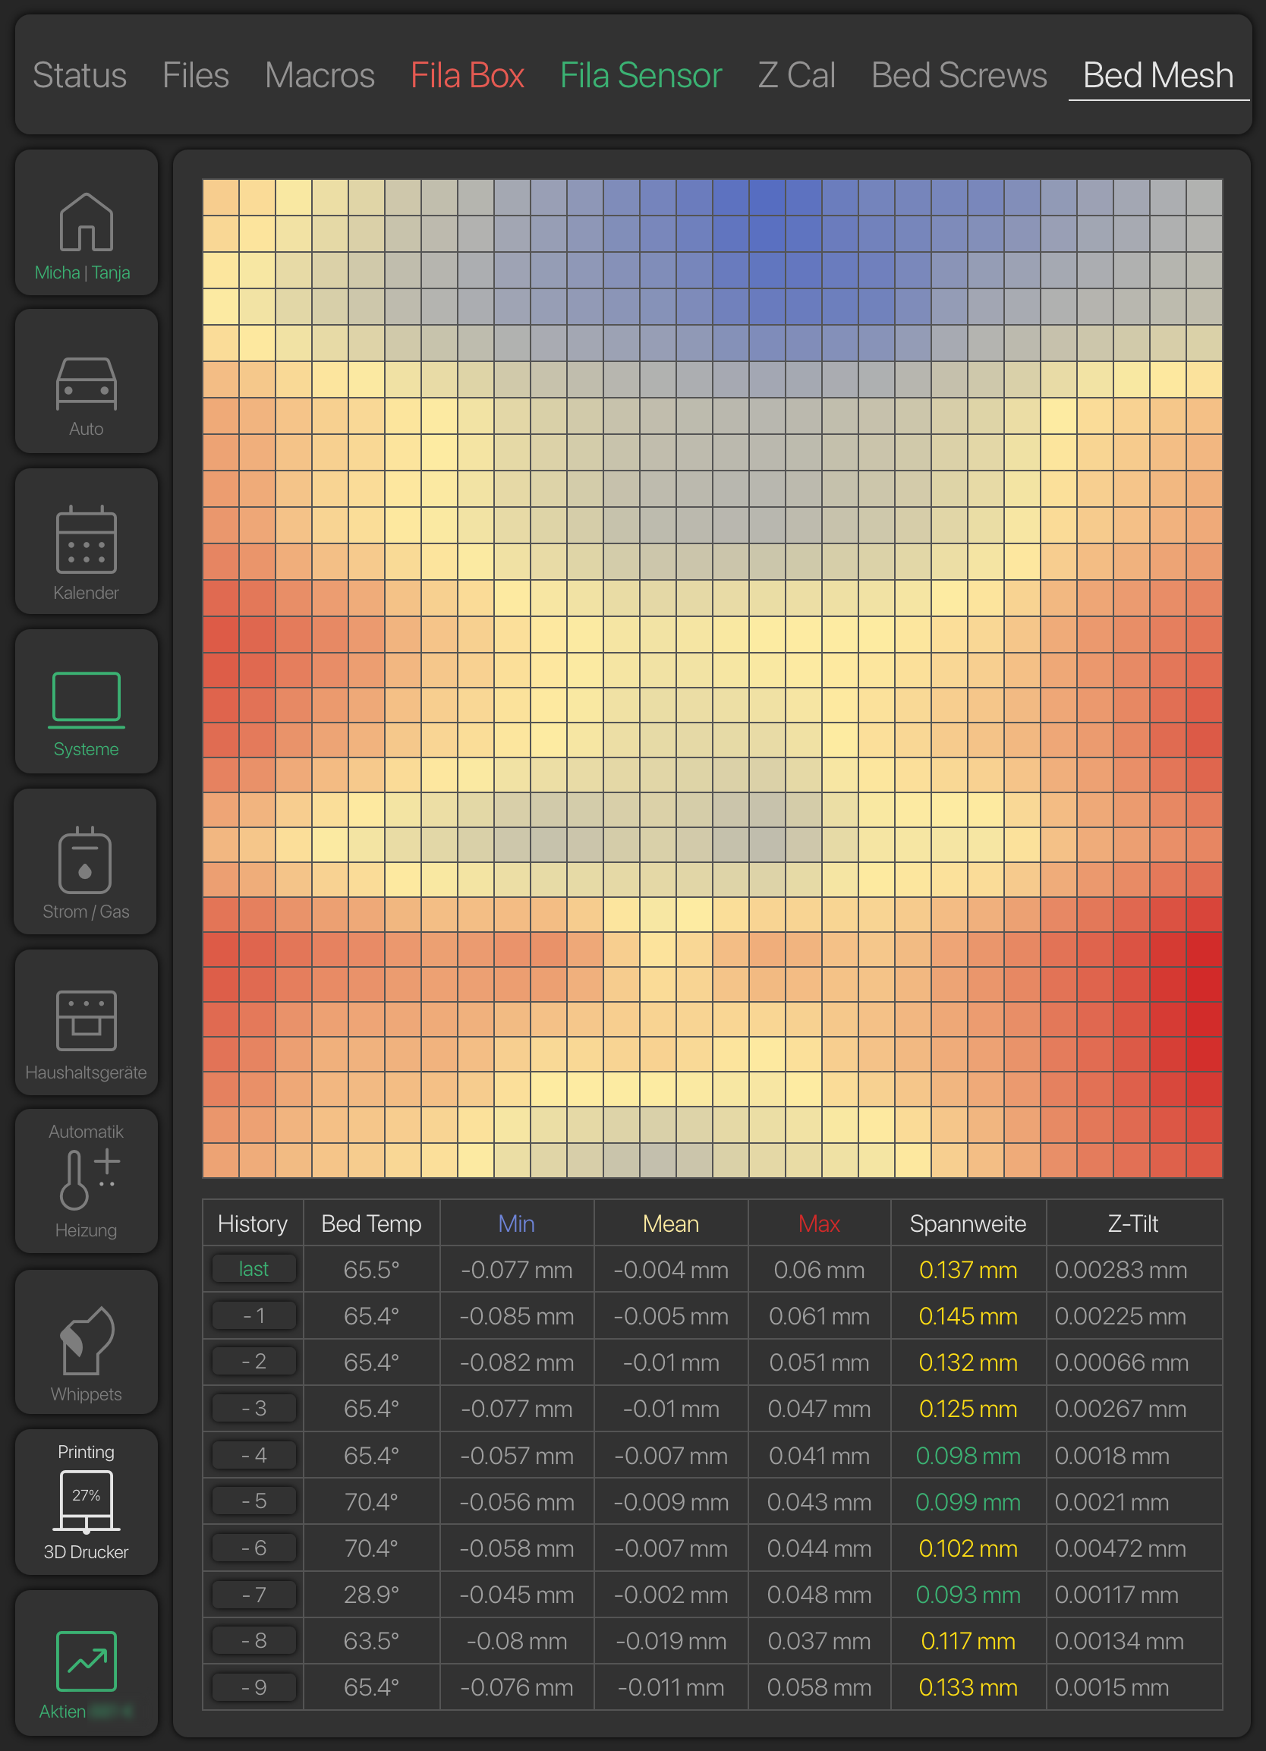The width and height of the screenshot is (1266, 1751).
Task: Load history entry - 9
Action: click(x=254, y=1687)
